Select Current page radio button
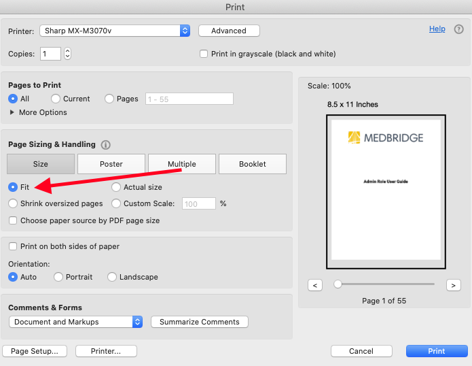 click(x=56, y=99)
